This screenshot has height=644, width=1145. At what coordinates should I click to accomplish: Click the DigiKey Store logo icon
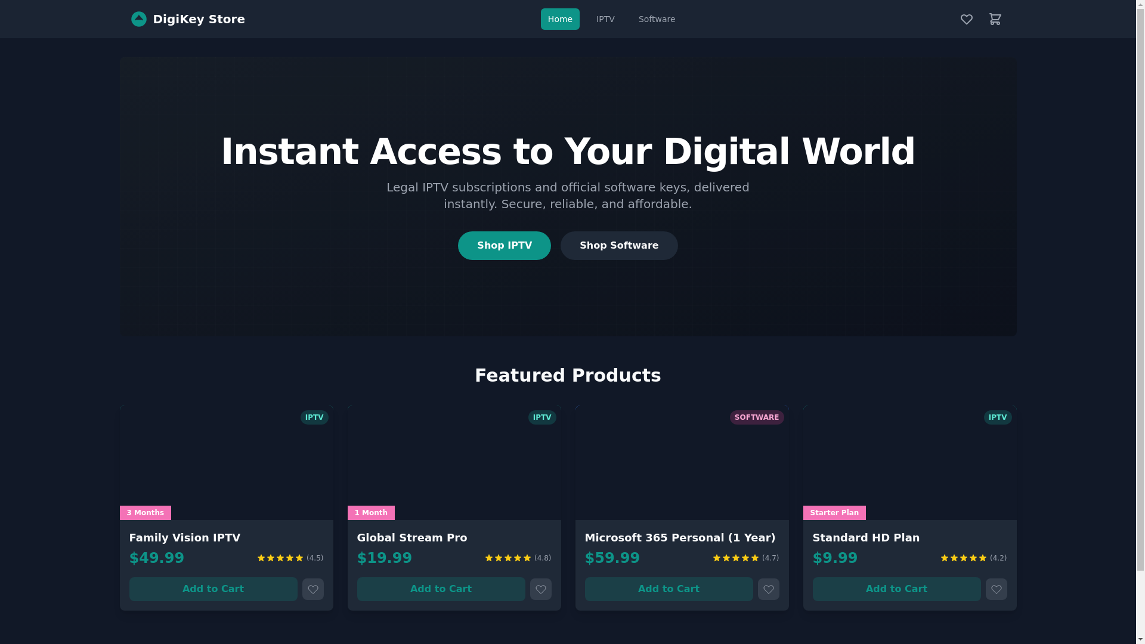(138, 19)
